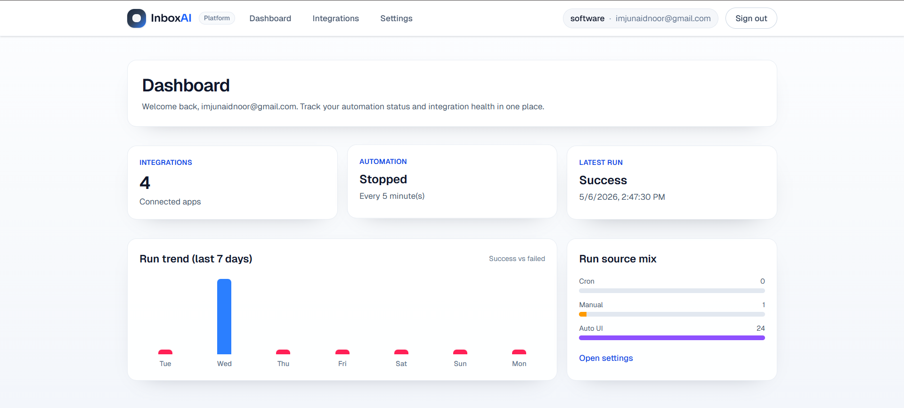Click the Cron progress bar
Viewport: 904px width, 408px height.
[672, 291]
